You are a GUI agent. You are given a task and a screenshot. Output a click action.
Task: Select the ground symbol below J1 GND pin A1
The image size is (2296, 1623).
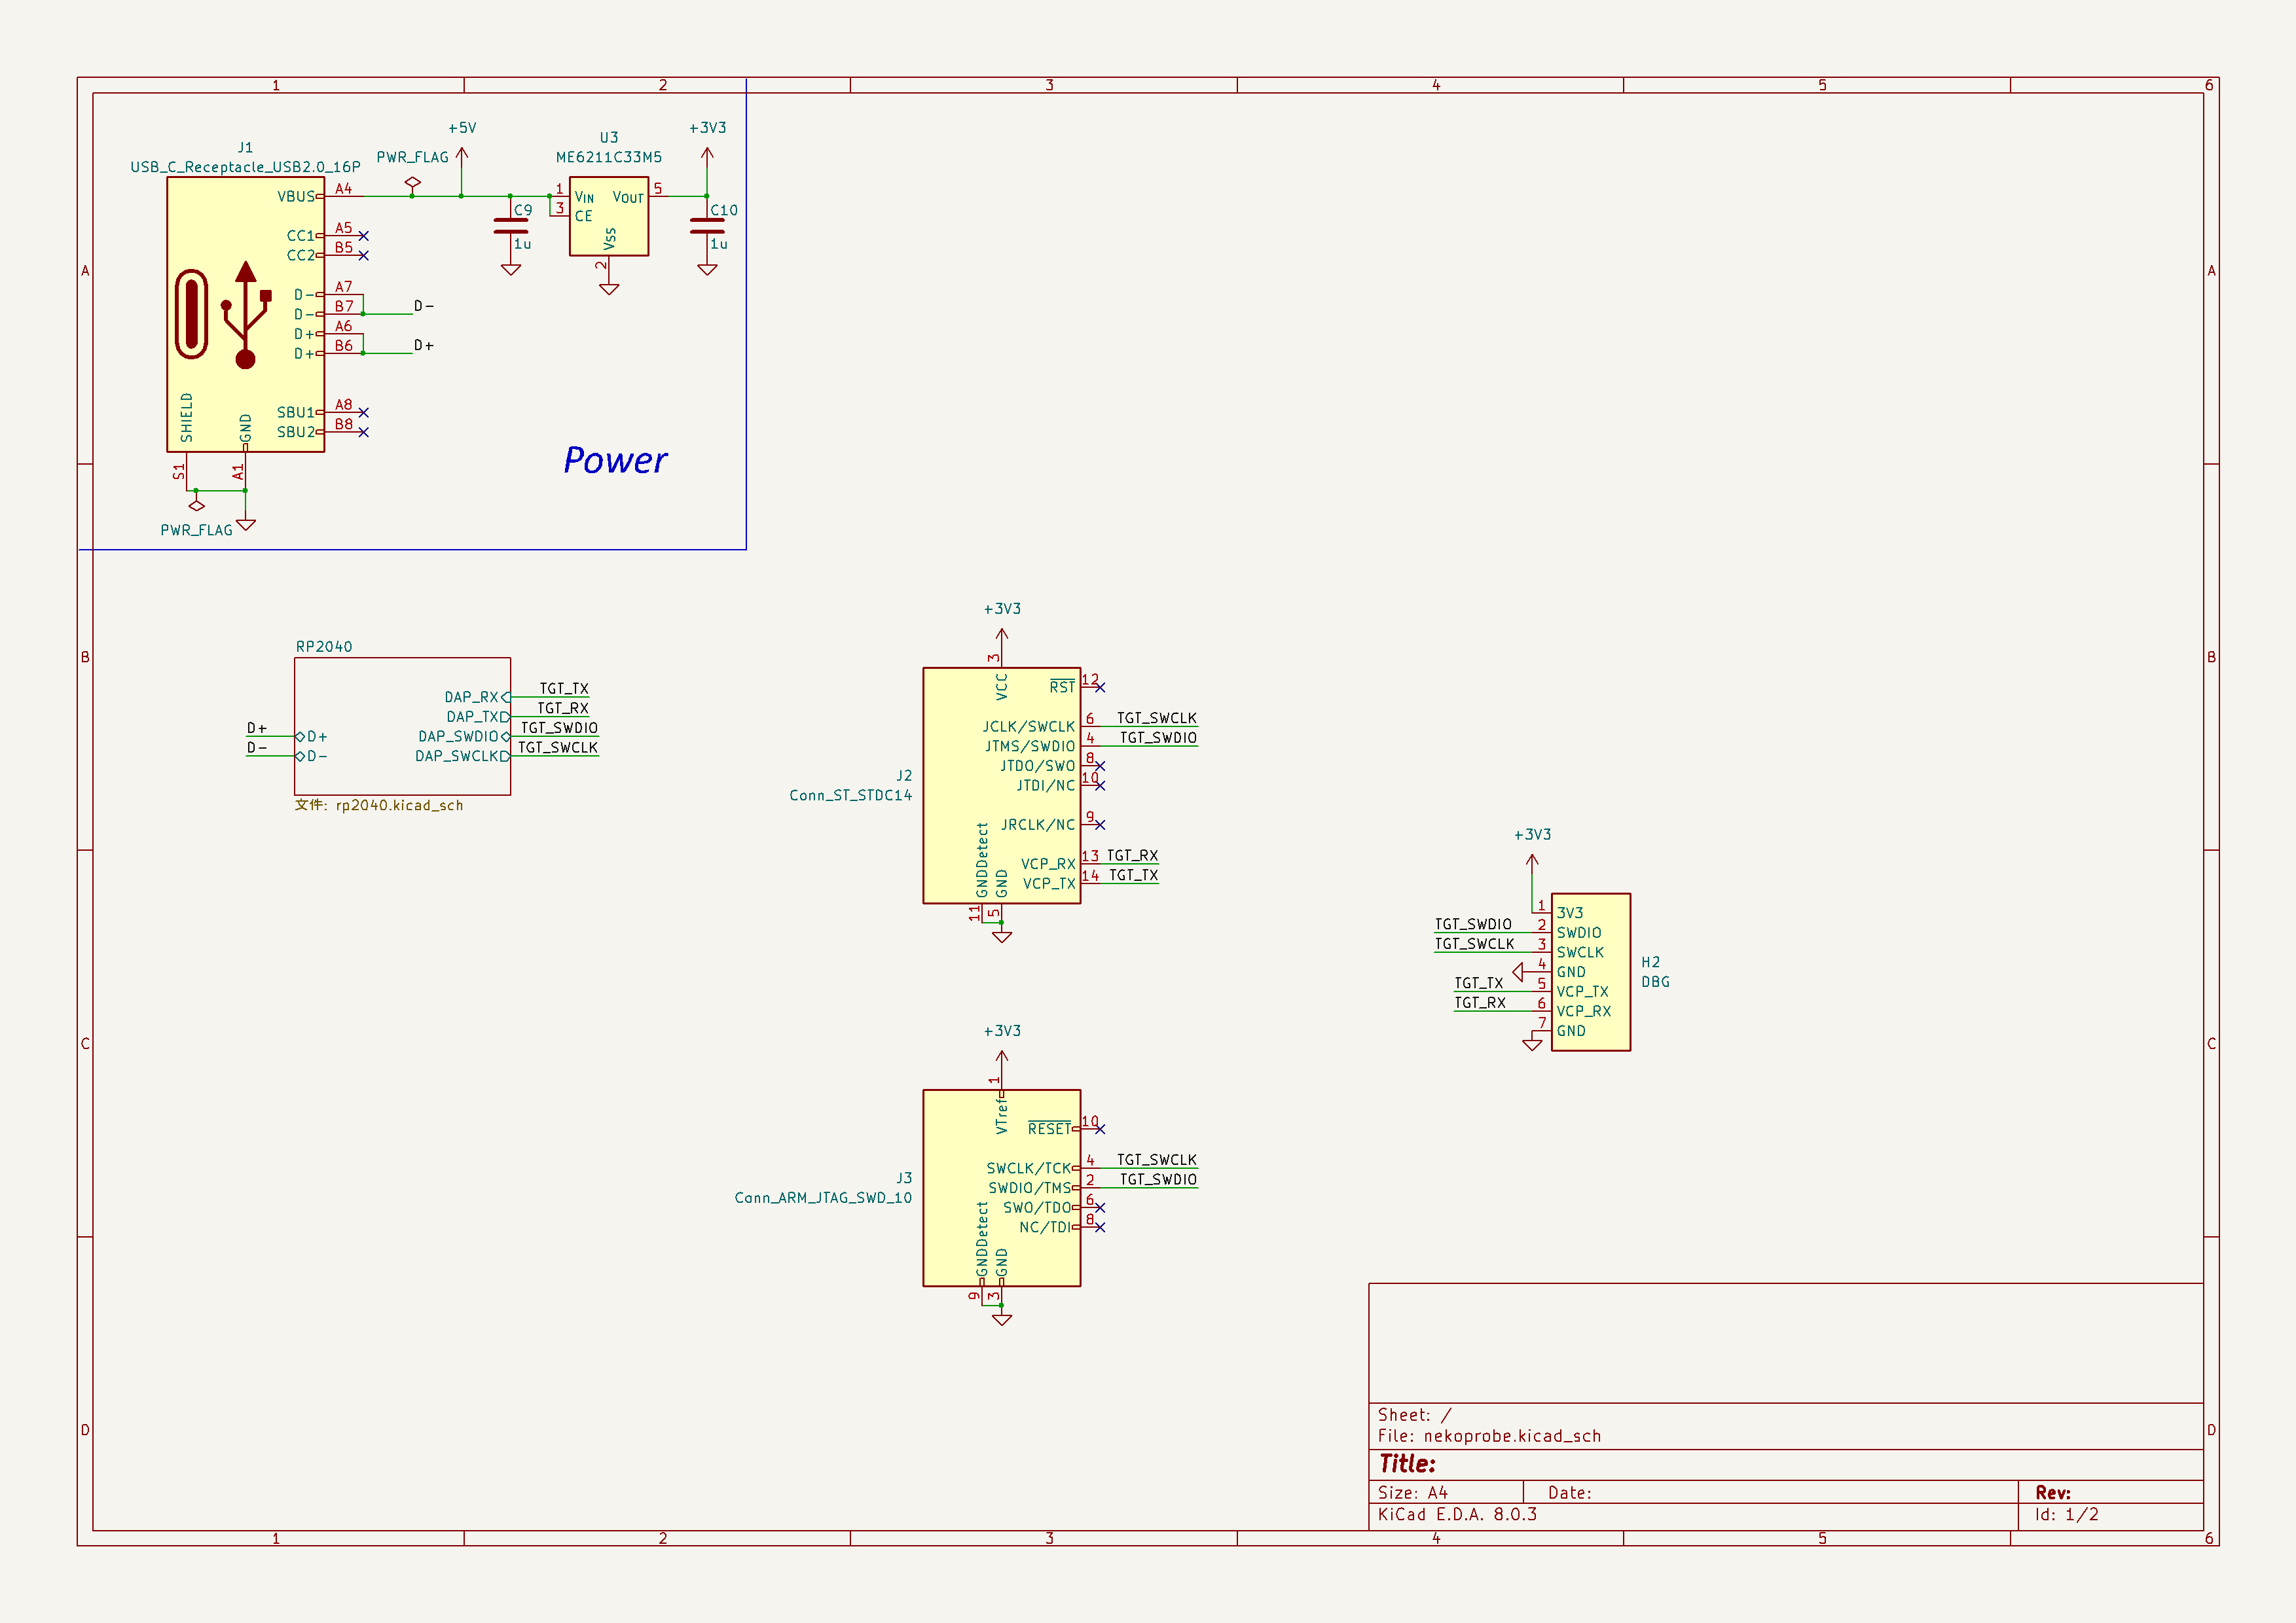click(x=246, y=525)
